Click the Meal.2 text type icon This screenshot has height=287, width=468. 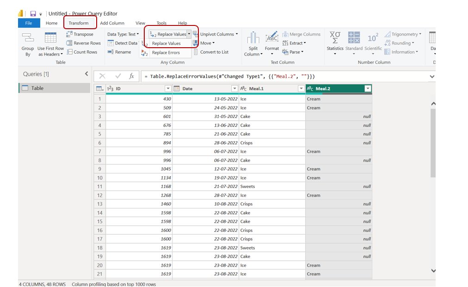click(x=310, y=88)
